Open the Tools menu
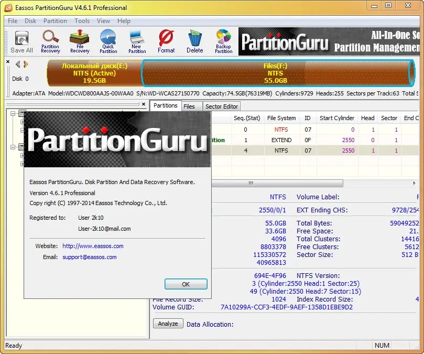Screen dimensions: 424x354 [82, 21]
